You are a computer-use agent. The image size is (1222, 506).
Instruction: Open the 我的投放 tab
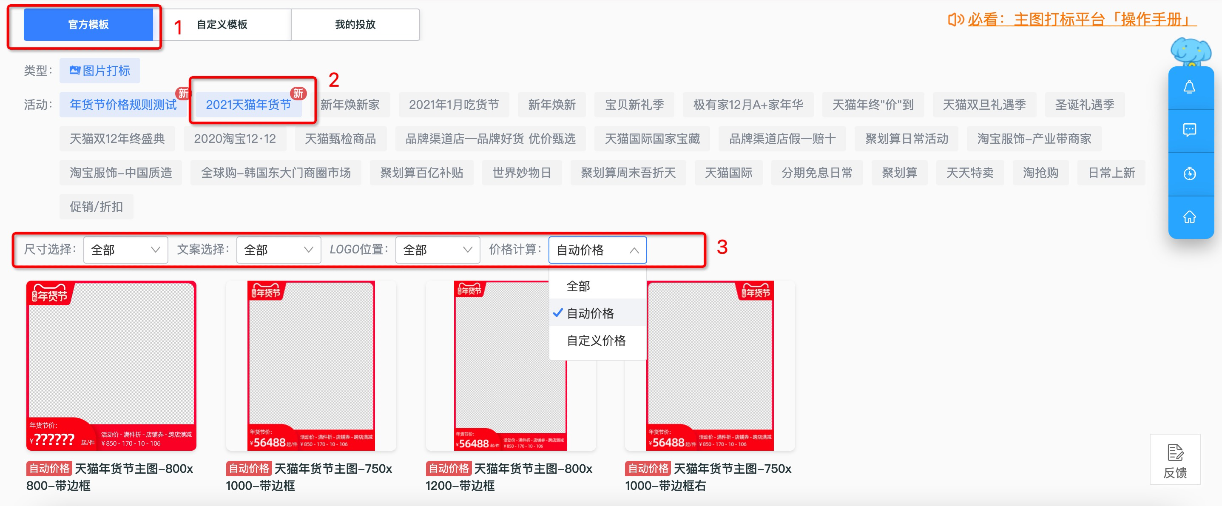click(x=355, y=25)
